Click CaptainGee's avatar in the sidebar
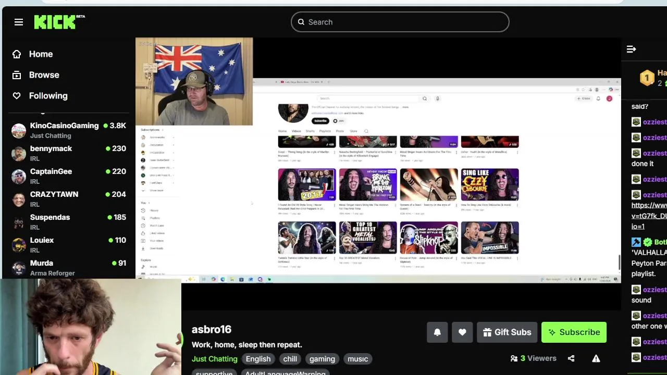This screenshot has width=667, height=375. [x=19, y=176]
